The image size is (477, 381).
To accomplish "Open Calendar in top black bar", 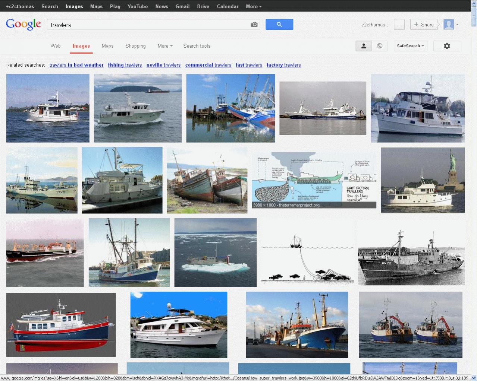I will 227,6.
